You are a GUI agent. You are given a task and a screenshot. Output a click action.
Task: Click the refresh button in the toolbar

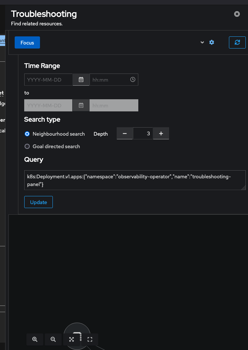click(x=237, y=43)
